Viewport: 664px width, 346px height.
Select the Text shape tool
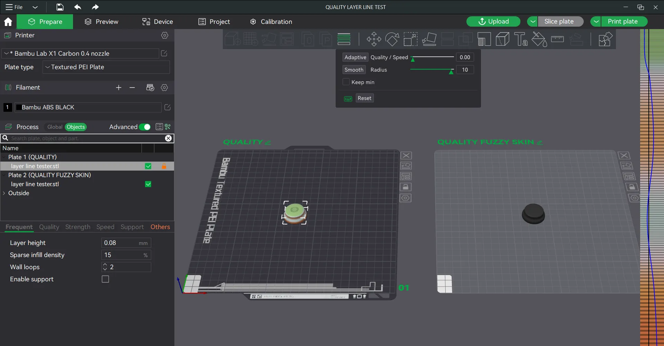521,39
